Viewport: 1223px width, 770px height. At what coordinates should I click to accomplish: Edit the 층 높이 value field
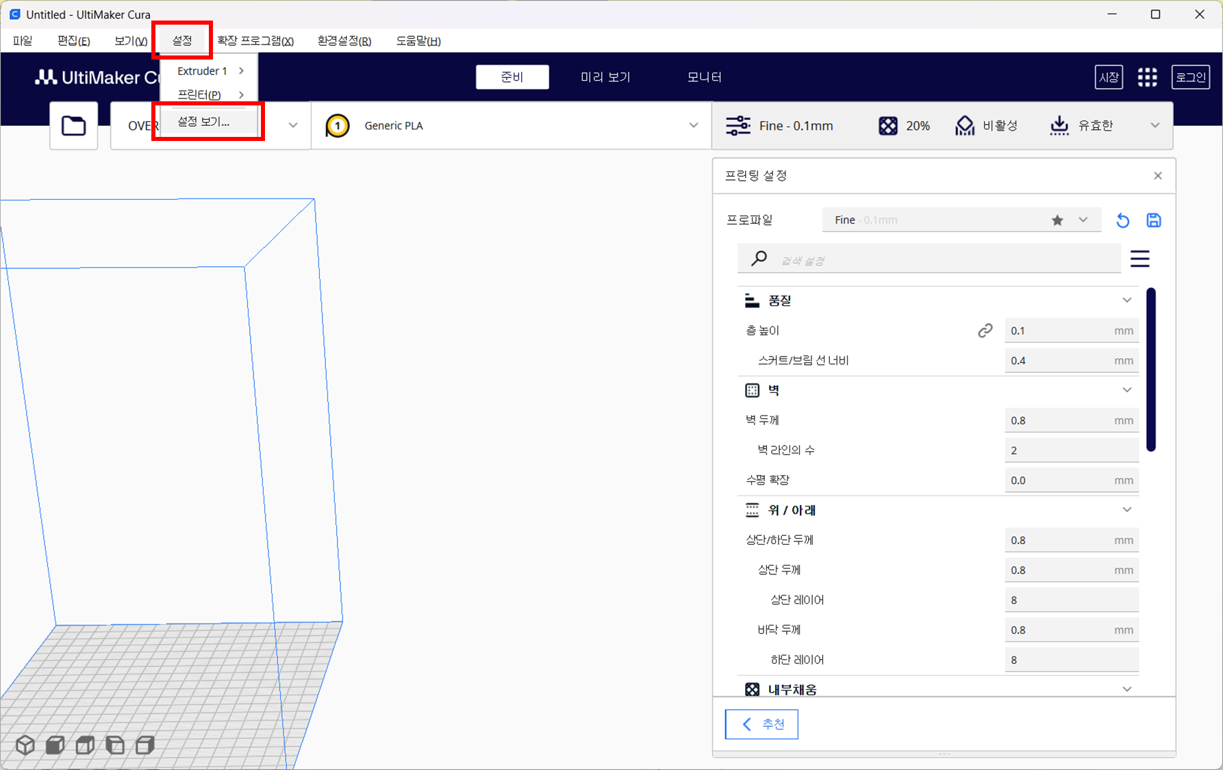point(1072,331)
